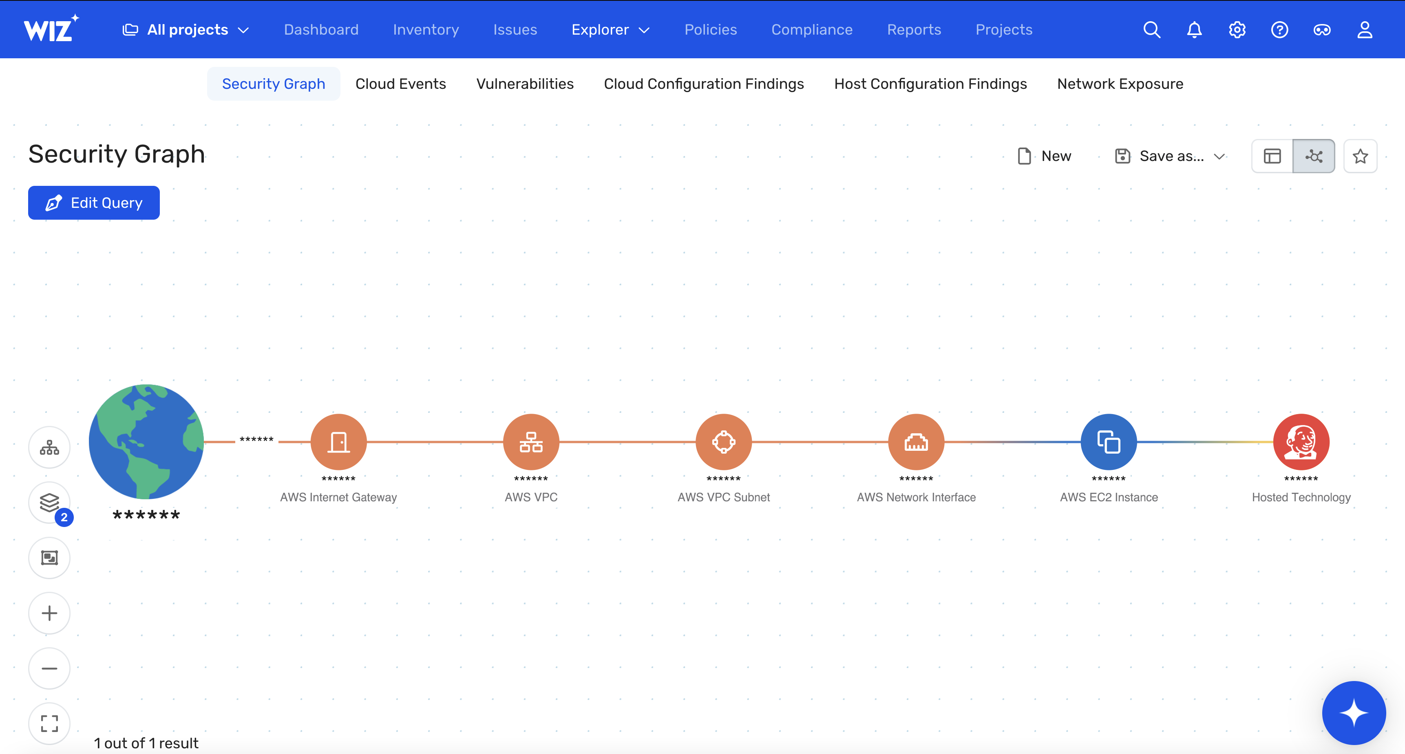Click the Edit Query button
Image resolution: width=1405 pixels, height=754 pixels.
(x=94, y=203)
